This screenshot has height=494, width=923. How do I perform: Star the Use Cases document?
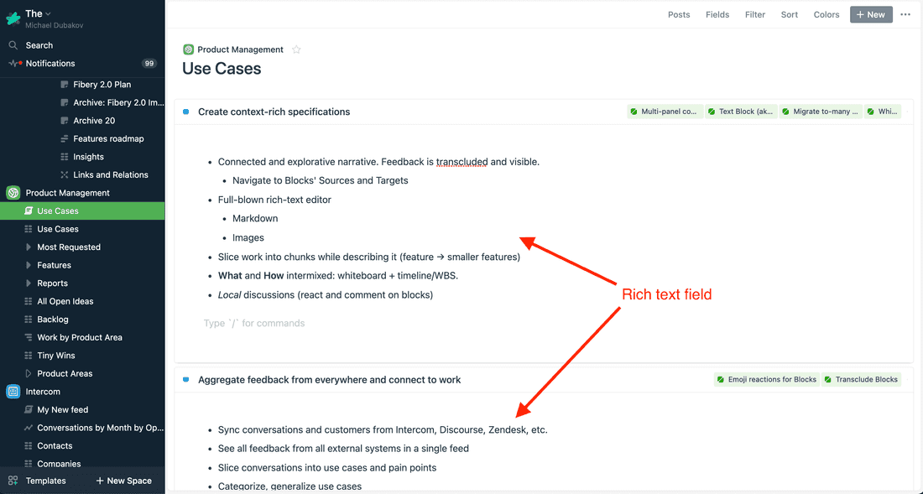tap(296, 49)
